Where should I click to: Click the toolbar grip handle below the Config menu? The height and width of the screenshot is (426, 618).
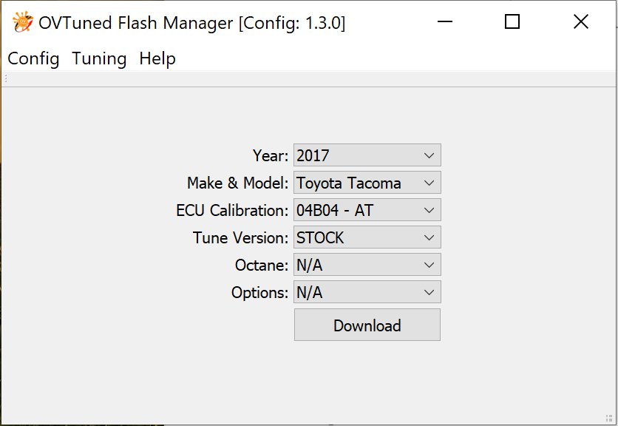tap(6, 79)
